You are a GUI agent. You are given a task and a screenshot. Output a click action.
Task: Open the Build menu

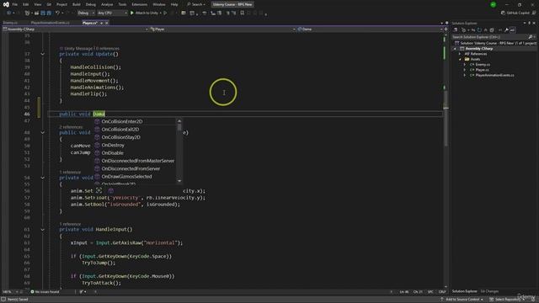click(77, 4)
